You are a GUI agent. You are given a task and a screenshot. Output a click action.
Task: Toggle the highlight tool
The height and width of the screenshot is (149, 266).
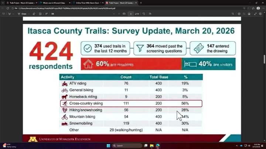pos(9,14)
